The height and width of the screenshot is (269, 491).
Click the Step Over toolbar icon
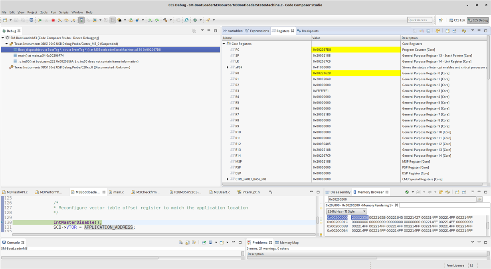point(66,20)
